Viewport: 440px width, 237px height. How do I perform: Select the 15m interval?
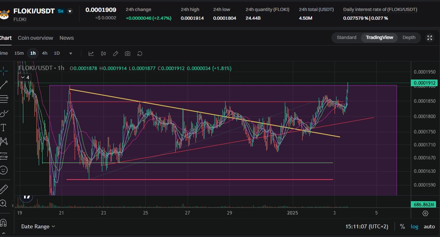coord(19,53)
